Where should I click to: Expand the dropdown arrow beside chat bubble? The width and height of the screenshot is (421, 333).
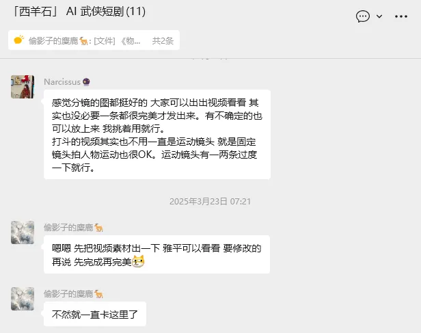click(379, 16)
